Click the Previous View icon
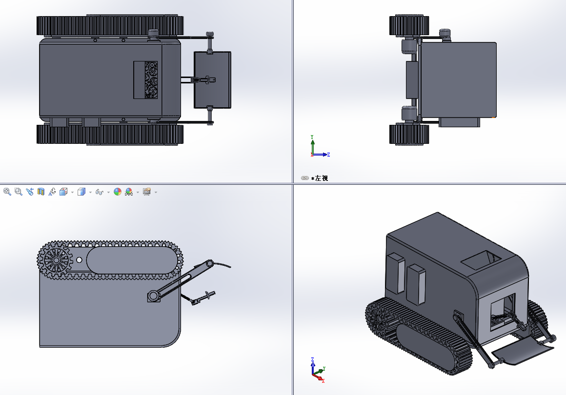This screenshot has height=395, width=566. point(30,192)
